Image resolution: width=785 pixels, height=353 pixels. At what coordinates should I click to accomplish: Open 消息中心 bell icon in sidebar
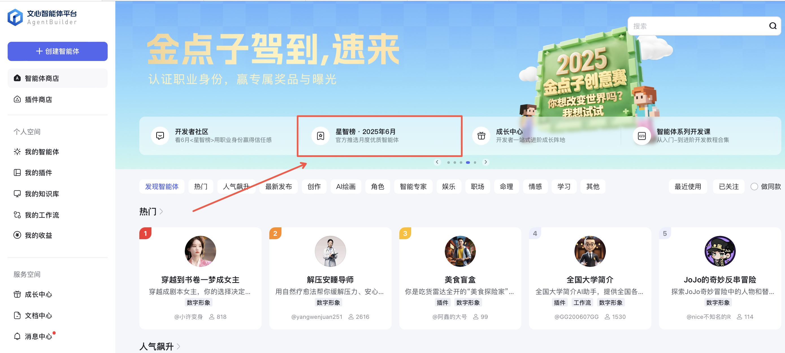tap(17, 336)
